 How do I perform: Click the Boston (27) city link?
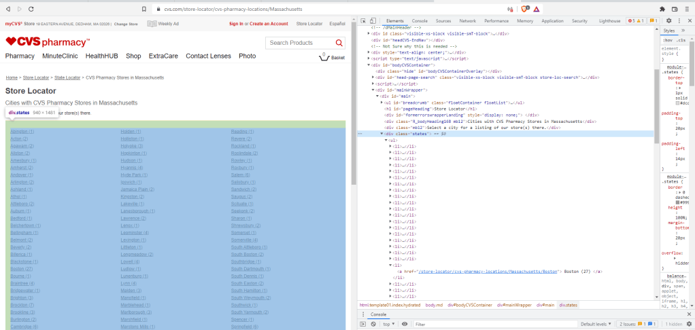tap(22, 269)
